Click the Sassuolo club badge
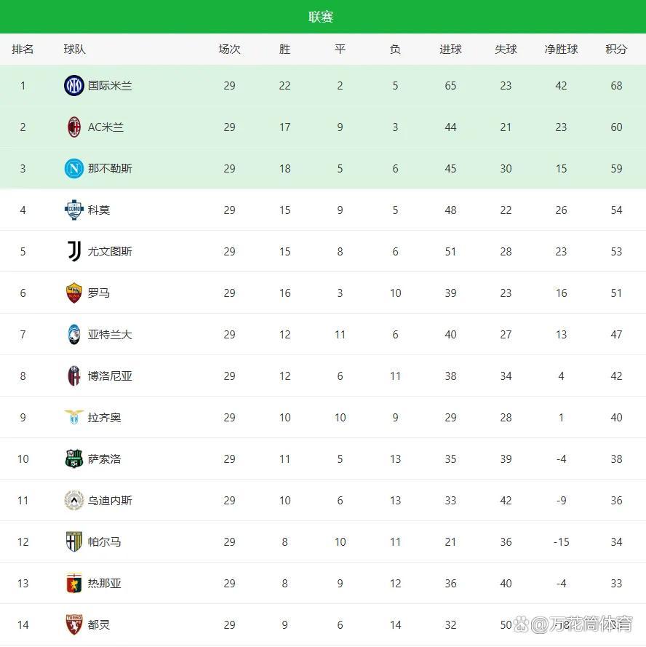Screen dimensions: 646x647 (74, 459)
